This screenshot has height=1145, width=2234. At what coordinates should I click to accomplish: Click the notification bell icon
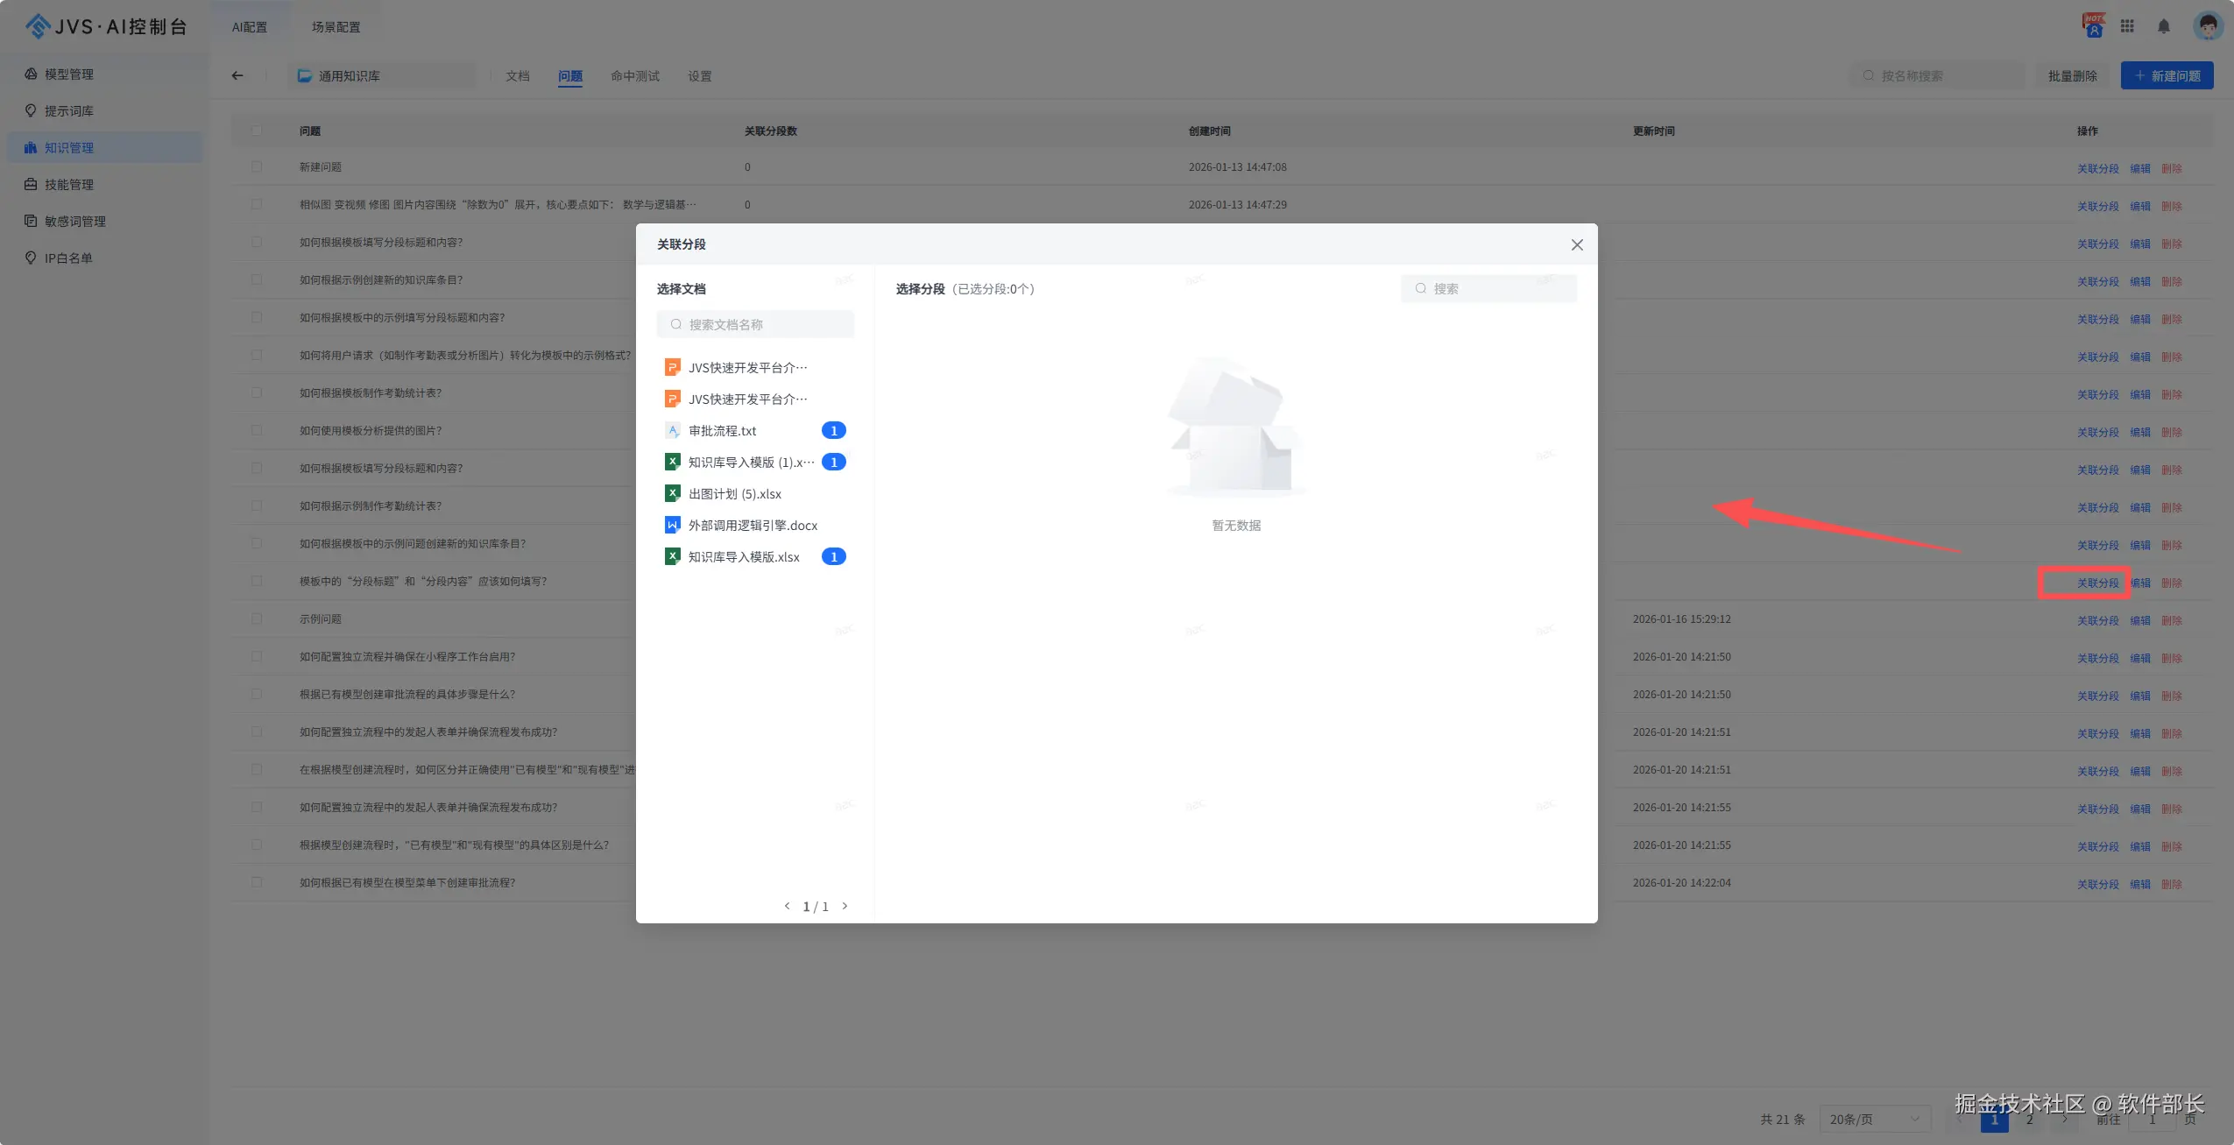pyautogui.click(x=2163, y=26)
